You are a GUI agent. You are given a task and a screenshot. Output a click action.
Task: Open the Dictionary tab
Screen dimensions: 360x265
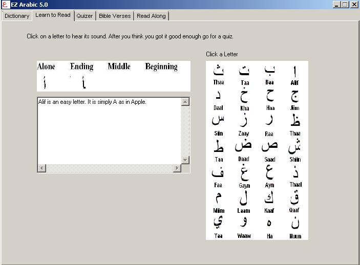click(x=17, y=16)
